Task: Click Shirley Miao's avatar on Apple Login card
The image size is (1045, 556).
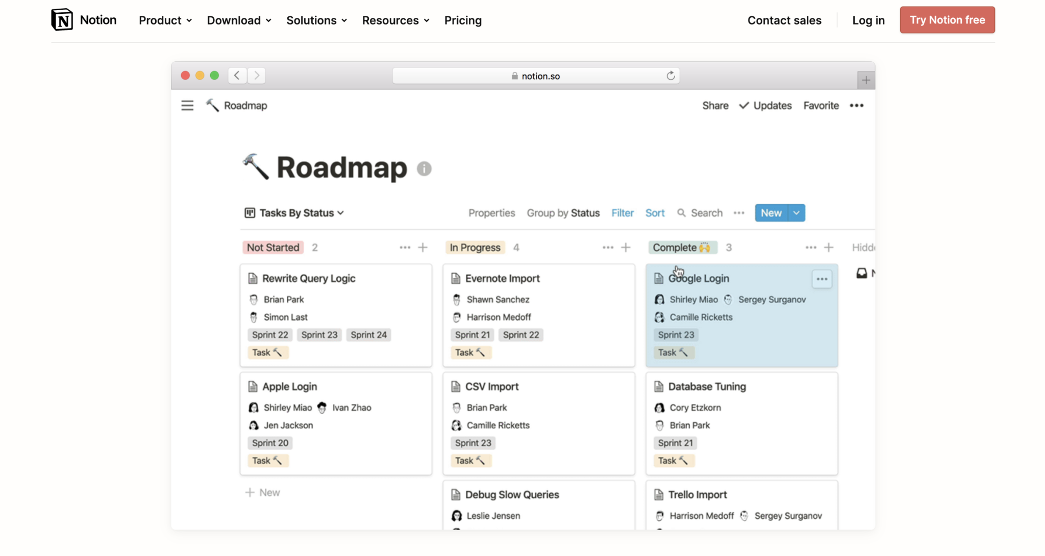Action: [254, 407]
